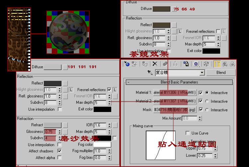The width and height of the screenshot is (249, 167).
Task: Click Reset Map/Mtl X icon
Action: (155, 64)
